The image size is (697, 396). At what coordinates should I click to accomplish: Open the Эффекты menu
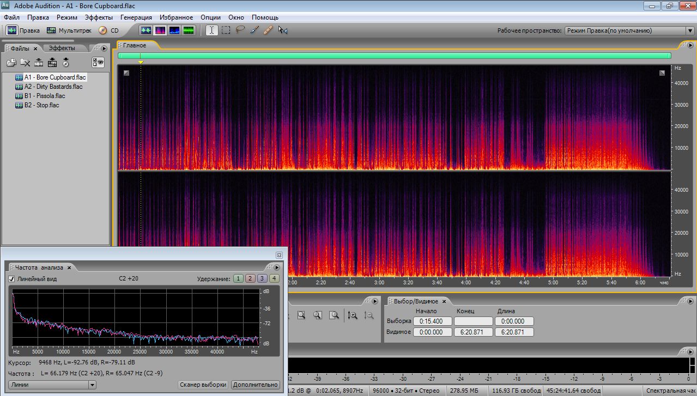[x=99, y=17]
